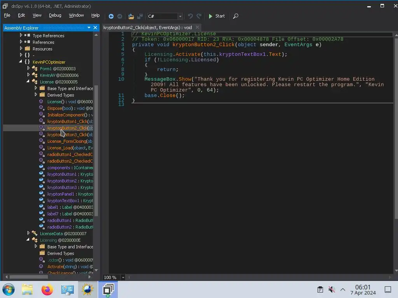Open the Edit menu
Viewport: 398px width, 298px height.
point(21,15)
